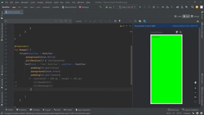Save DefaultPreview with the save icon
This screenshot has width=204, height=115.
pos(177,32)
